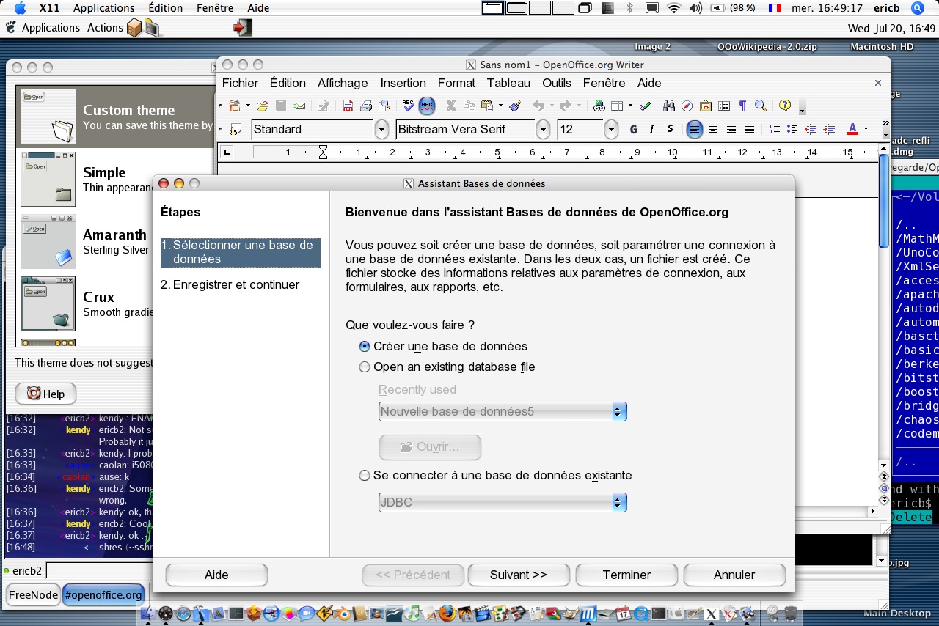
Task: Click the Italic formatting icon
Action: [x=651, y=130]
